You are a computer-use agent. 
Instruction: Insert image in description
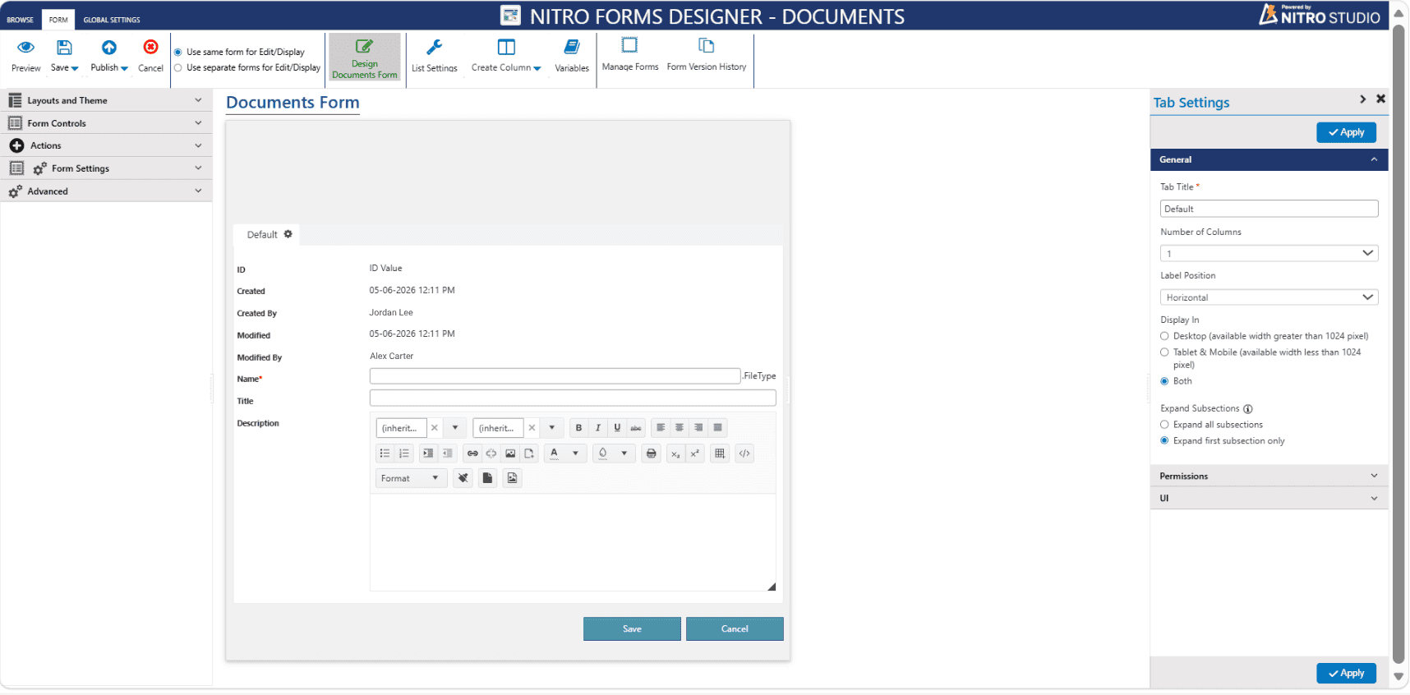point(510,453)
